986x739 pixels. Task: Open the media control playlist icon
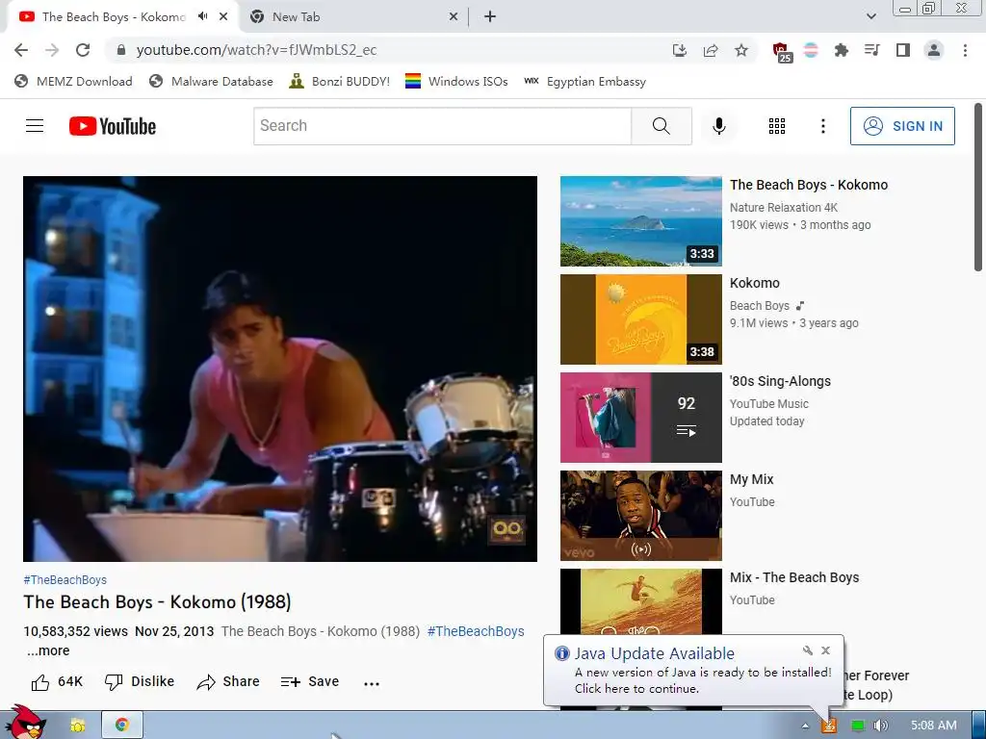coord(871,50)
